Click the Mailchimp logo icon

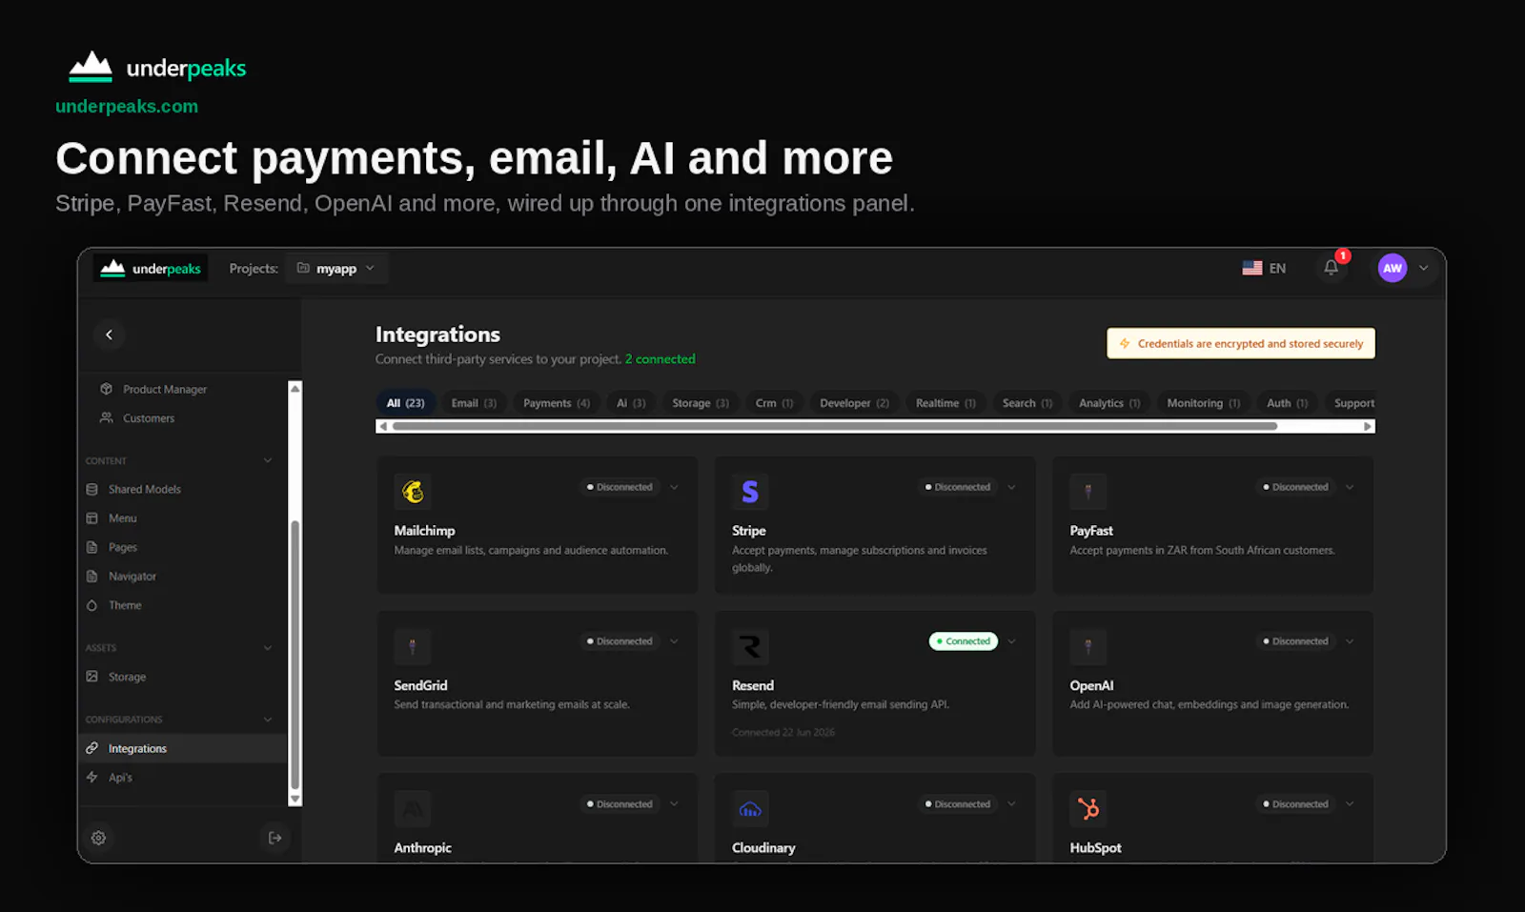(x=413, y=492)
